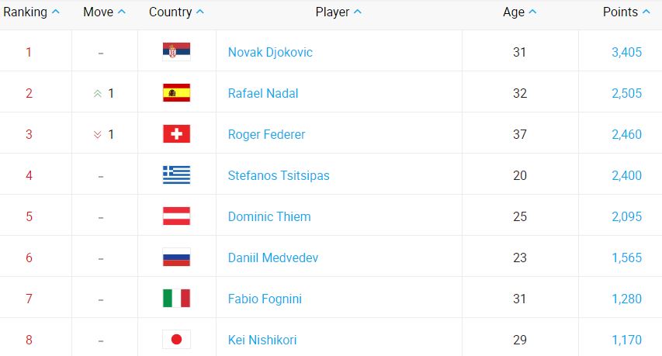
Task: Sort by Player column header
Action: point(338,12)
